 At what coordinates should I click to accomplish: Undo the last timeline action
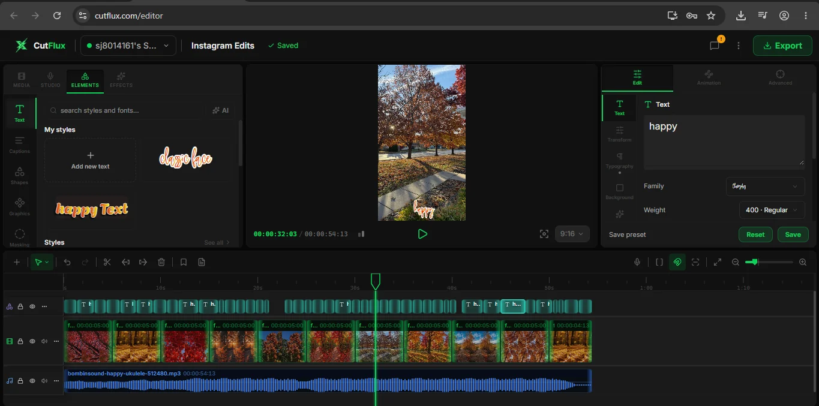pyautogui.click(x=67, y=262)
